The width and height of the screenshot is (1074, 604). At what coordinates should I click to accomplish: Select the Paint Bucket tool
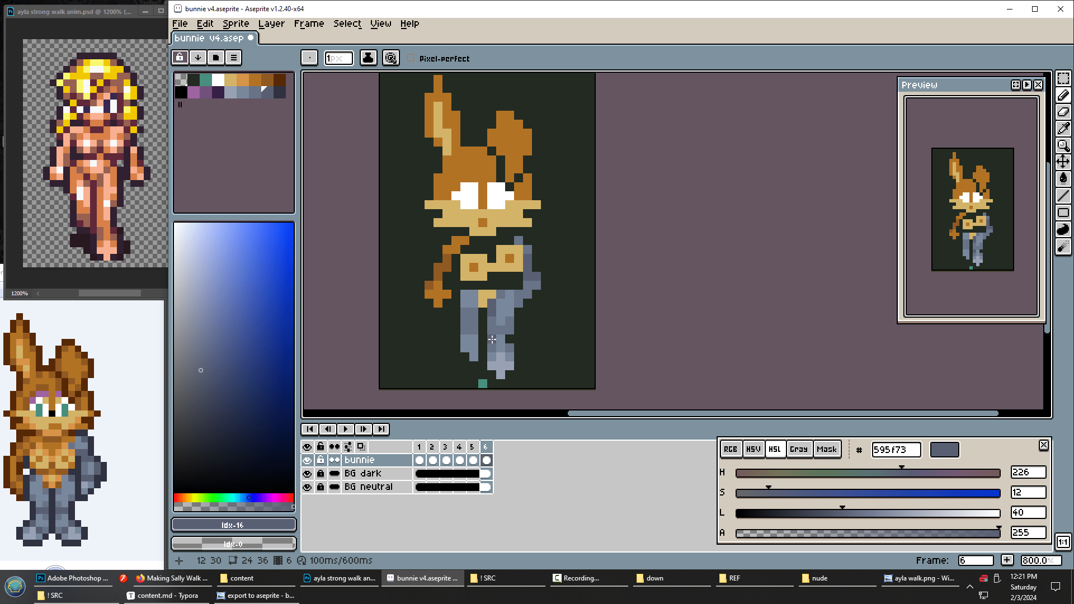[x=1063, y=178]
